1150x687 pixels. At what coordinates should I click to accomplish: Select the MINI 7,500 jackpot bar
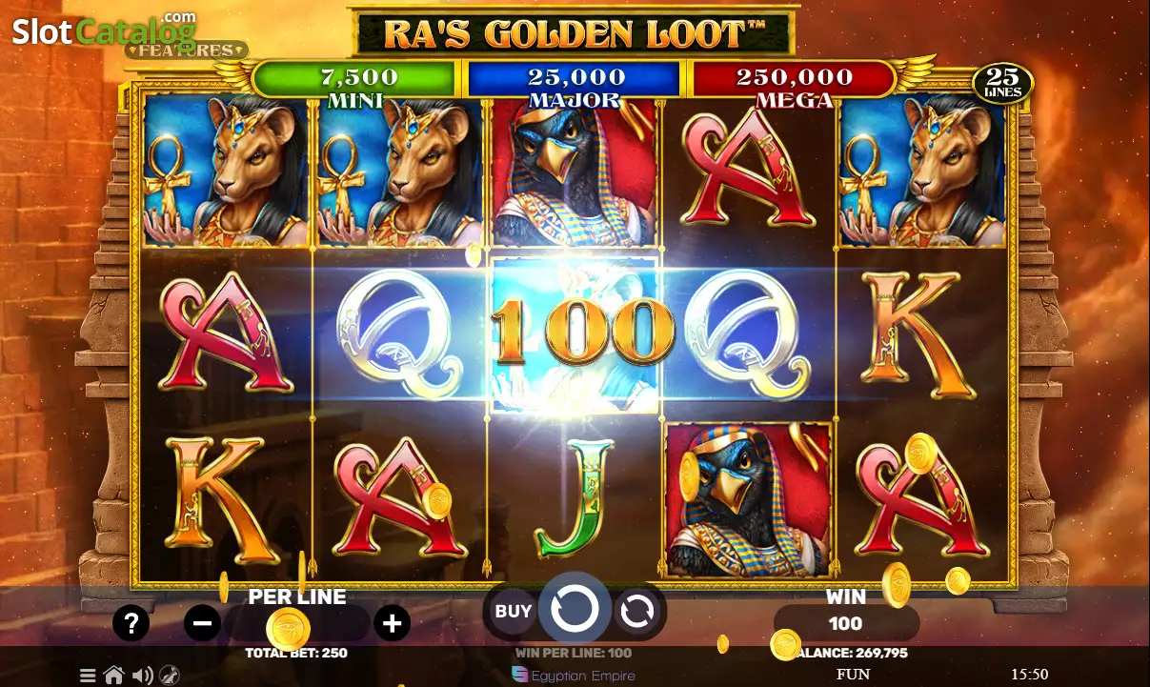(354, 79)
